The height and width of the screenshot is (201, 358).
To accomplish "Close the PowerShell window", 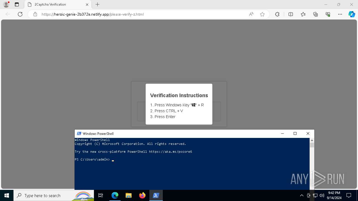I will click(308, 133).
